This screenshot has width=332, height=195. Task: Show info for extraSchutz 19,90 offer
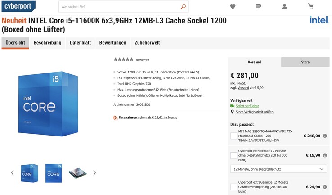325,155
